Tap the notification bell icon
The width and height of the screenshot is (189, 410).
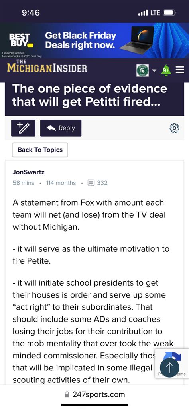pos(167,70)
